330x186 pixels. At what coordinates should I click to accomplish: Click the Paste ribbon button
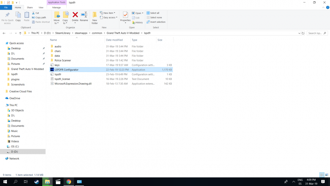26,17
